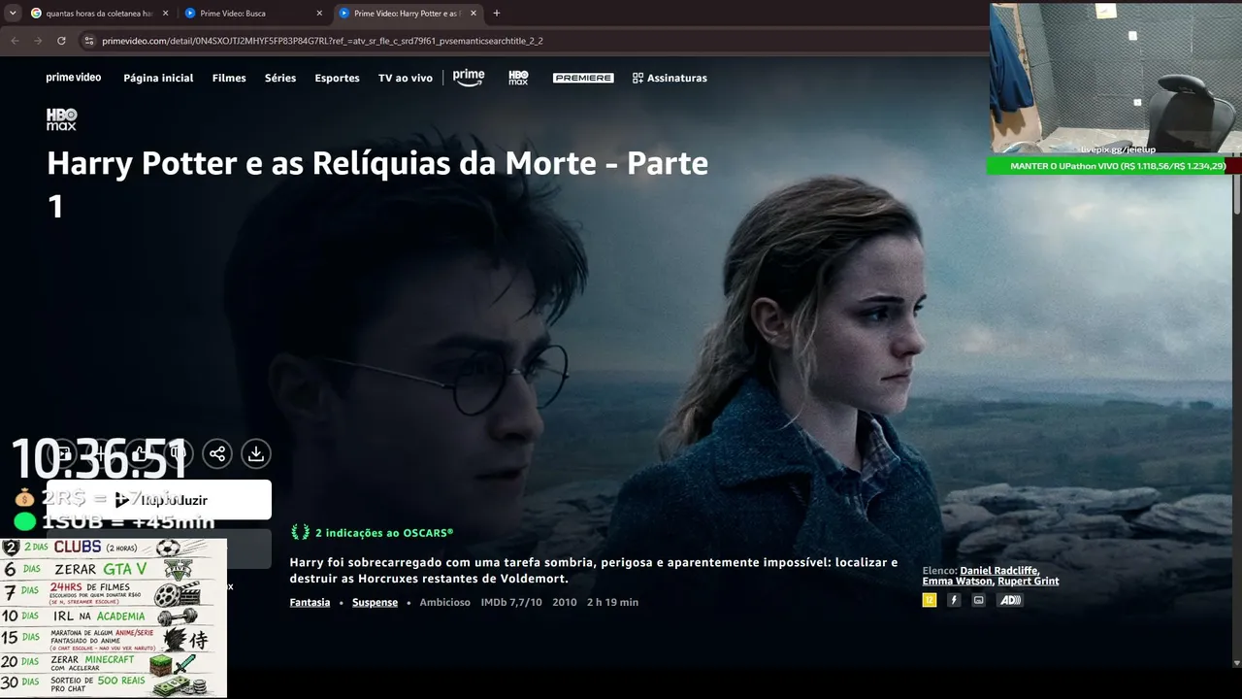The image size is (1242, 699).
Task: Open Rupert Grint cast link
Action: (1028, 582)
